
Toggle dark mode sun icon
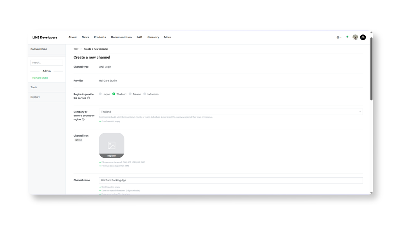tap(363, 37)
